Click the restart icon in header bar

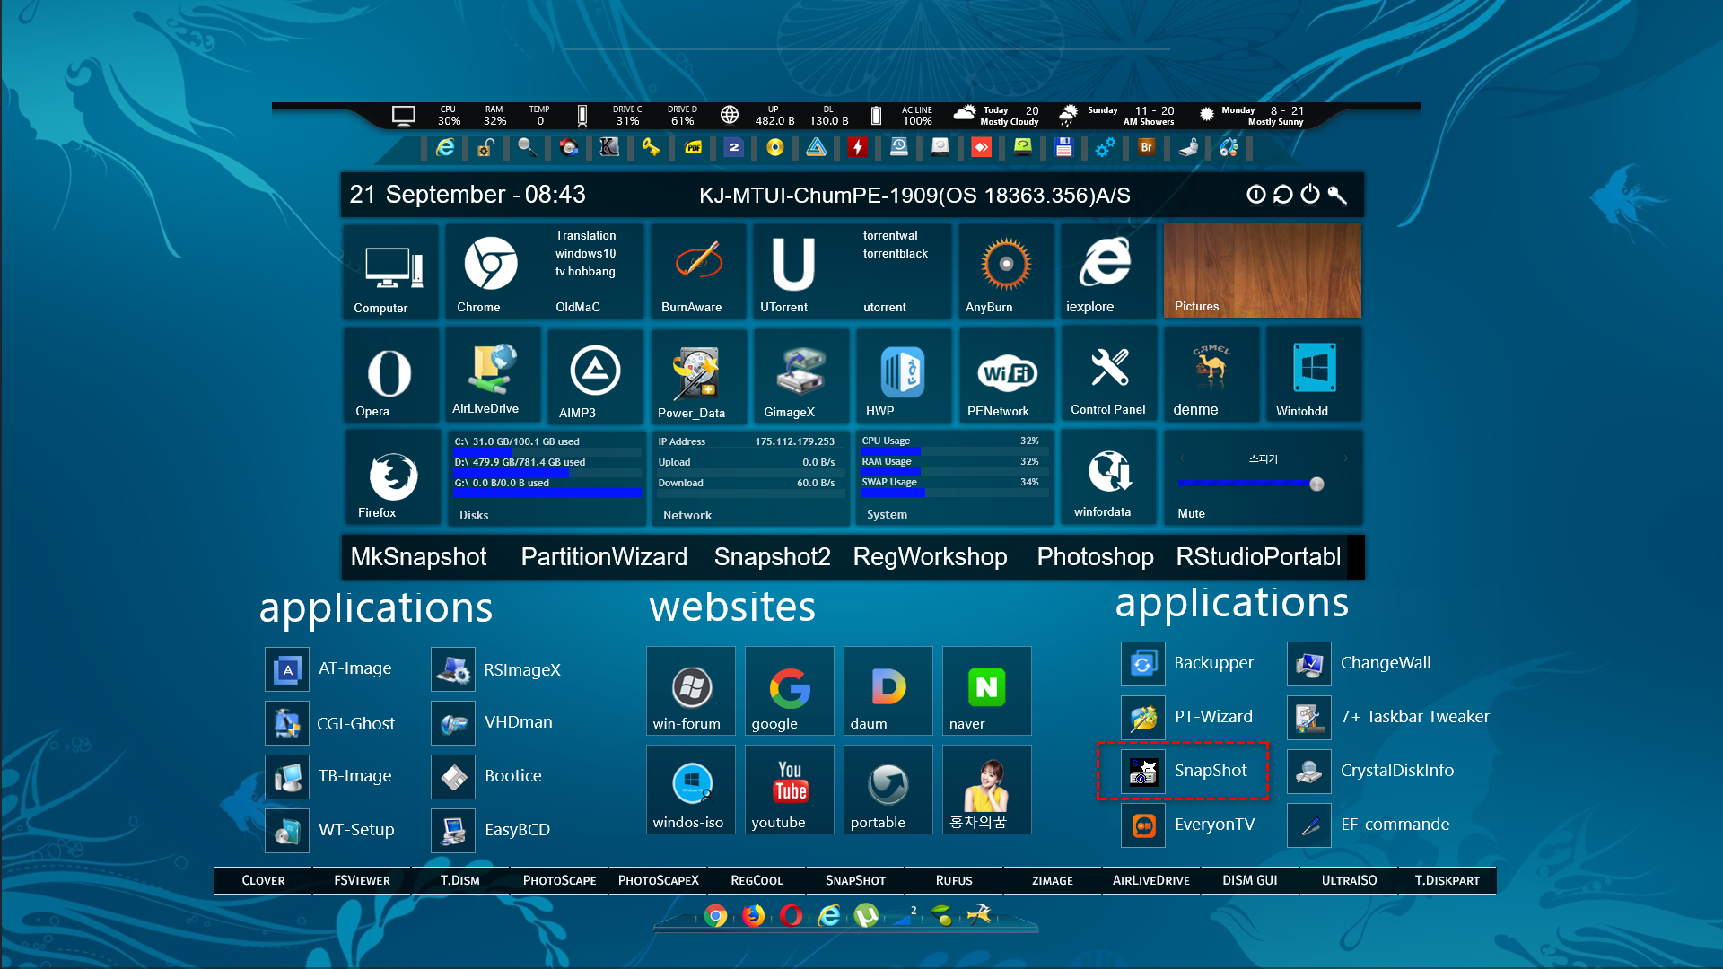(1283, 195)
